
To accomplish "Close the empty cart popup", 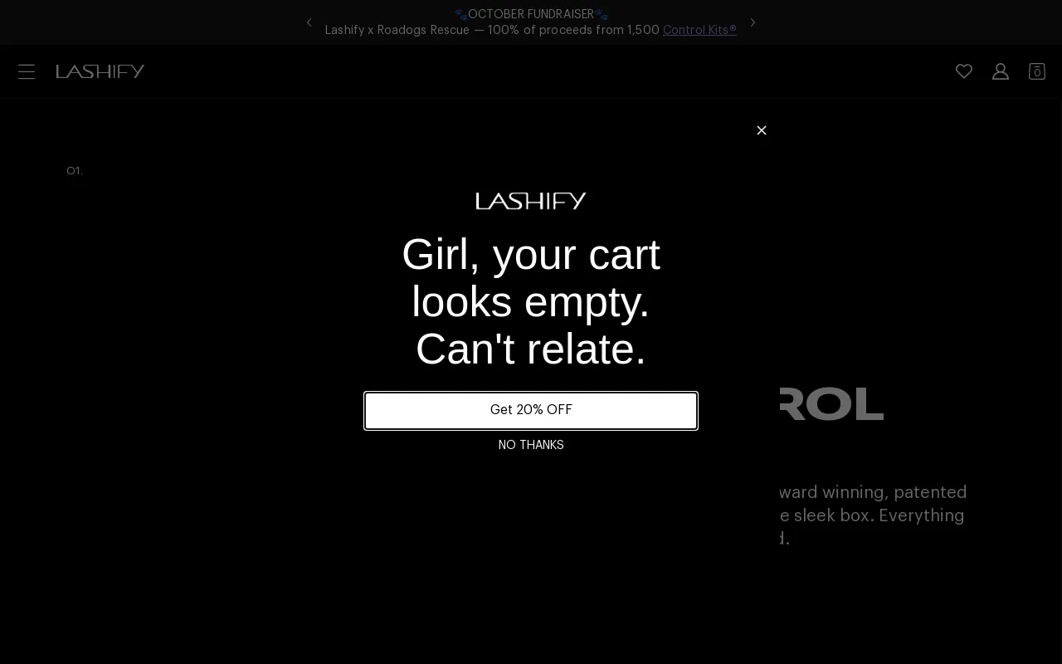I will point(761,130).
